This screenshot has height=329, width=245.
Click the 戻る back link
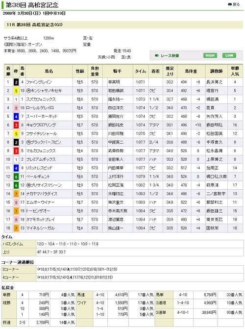coord(234,4)
